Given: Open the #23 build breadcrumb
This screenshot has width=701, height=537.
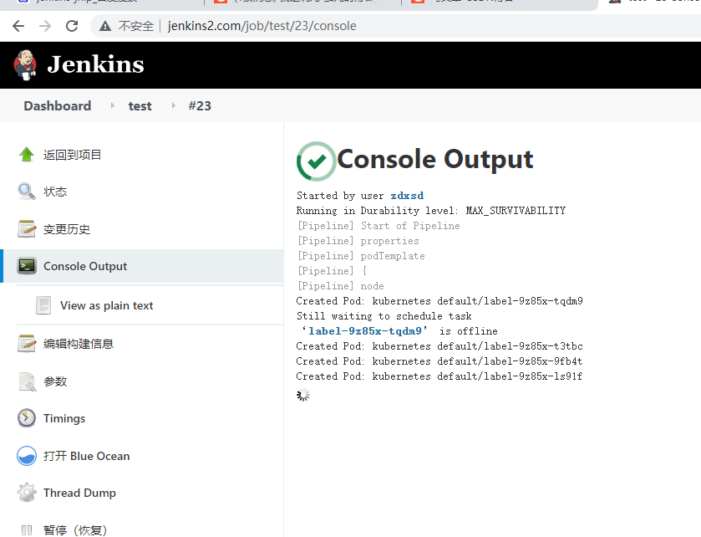Looking at the screenshot, I should 200,106.
